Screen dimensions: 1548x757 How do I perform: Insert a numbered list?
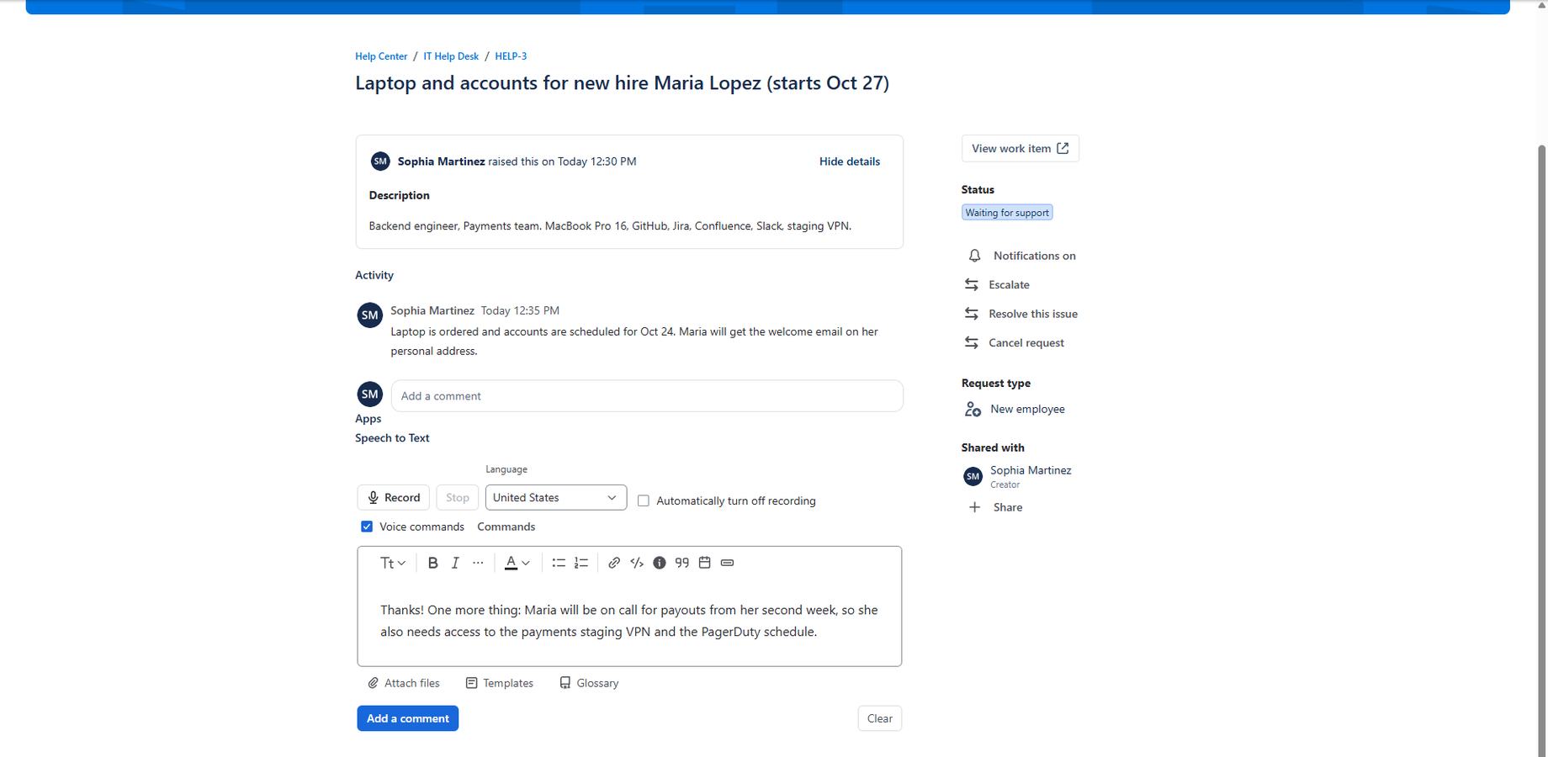coord(581,563)
